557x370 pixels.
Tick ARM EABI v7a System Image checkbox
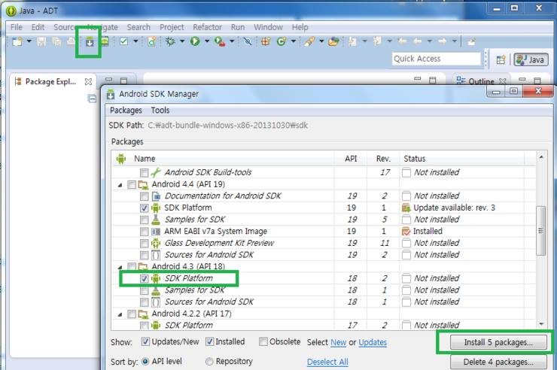[145, 232]
